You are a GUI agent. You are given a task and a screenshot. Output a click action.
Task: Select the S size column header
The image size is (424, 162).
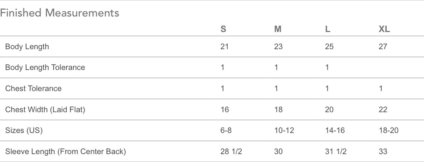tap(223, 29)
